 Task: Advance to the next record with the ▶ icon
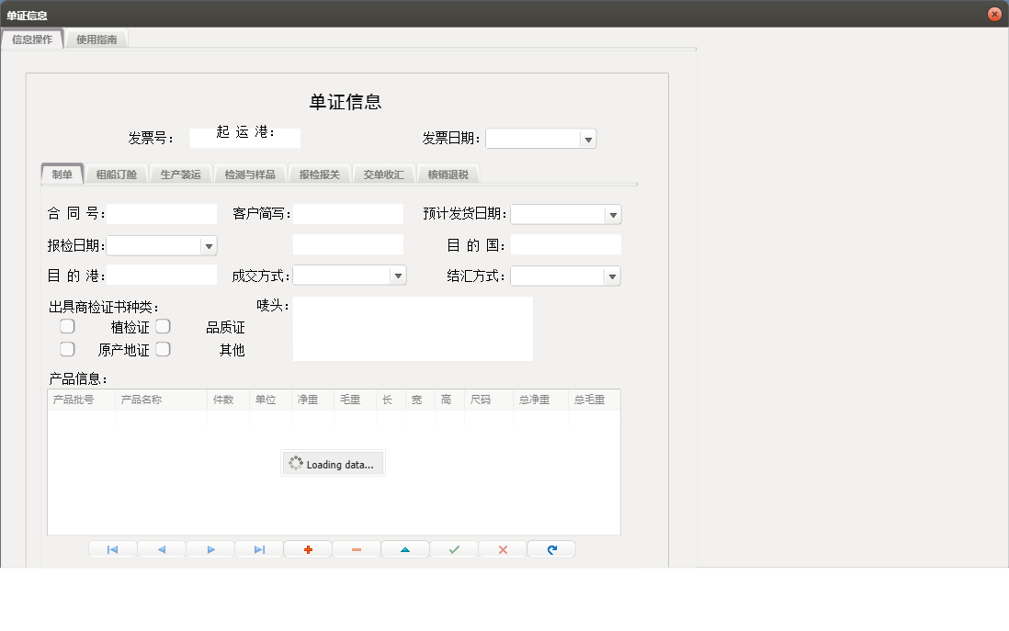coord(210,548)
